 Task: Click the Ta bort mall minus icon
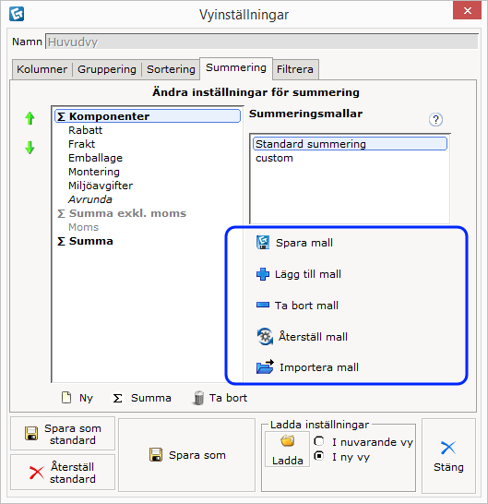(x=263, y=305)
